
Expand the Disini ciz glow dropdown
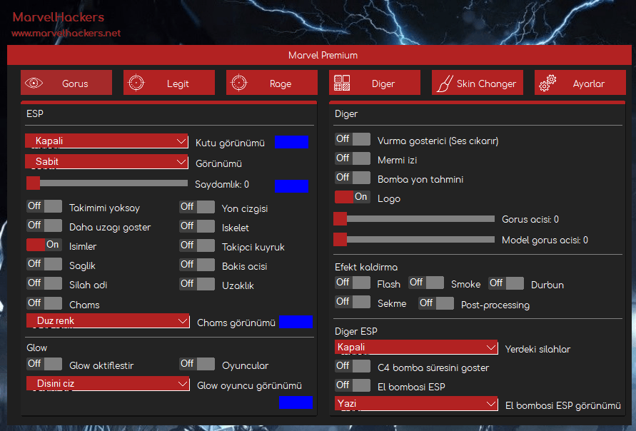[108, 384]
